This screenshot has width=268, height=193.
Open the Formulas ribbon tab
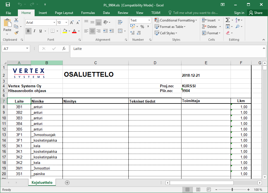(88, 13)
